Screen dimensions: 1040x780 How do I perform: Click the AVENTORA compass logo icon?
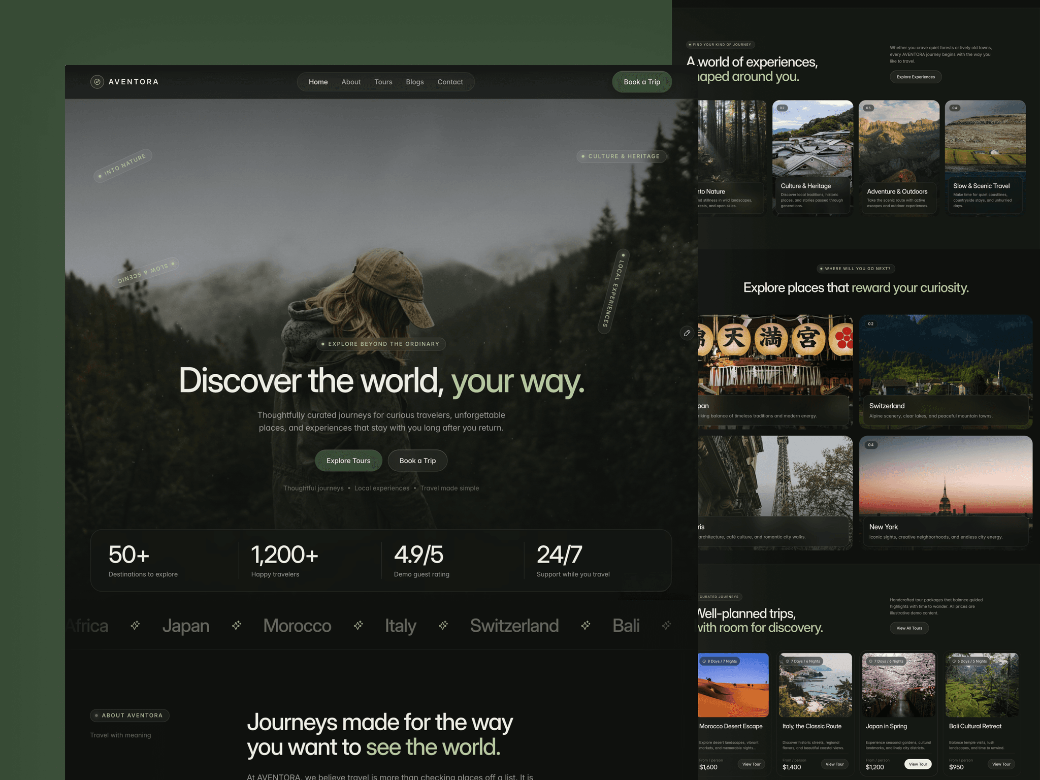pyautogui.click(x=97, y=82)
